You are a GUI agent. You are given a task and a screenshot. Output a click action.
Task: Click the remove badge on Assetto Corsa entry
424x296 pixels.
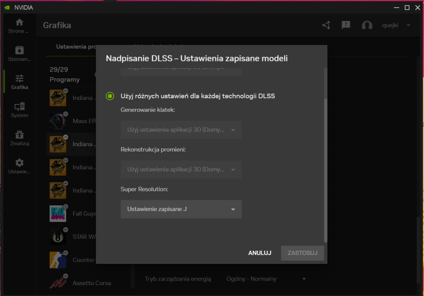tap(65, 276)
